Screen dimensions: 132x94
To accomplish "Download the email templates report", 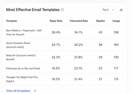I will (121, 10).
